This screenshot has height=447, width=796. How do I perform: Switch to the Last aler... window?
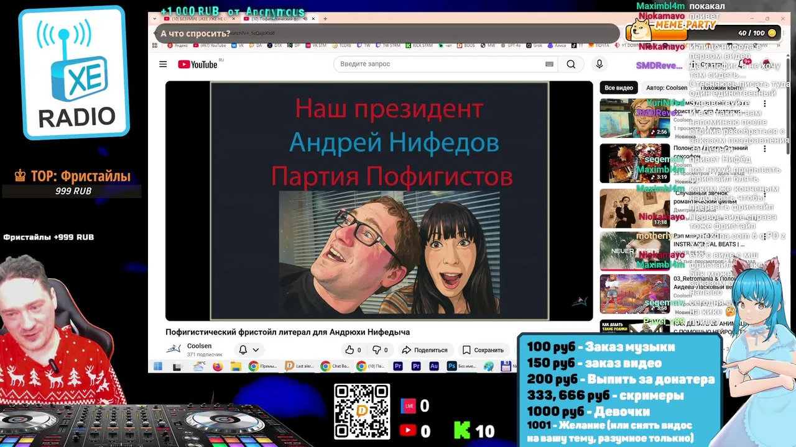(x=300, y=366)
